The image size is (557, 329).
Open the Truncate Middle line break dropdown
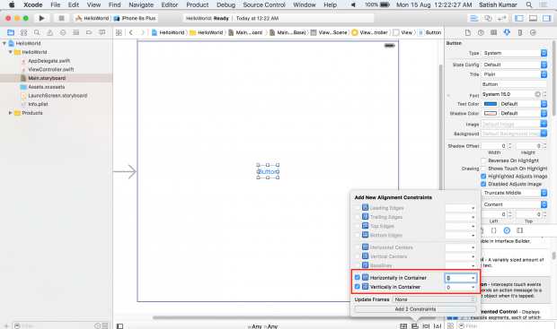514,193
